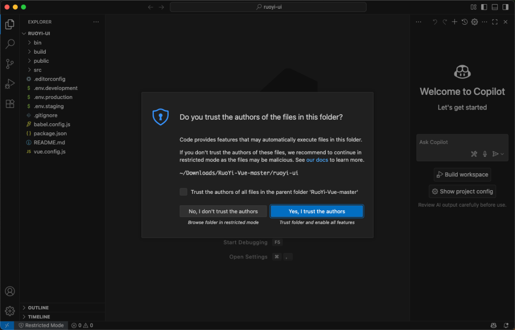Open the Search view in activity bar
The width and height of the screenshot is (515, 330).
[x=10, y=44]
